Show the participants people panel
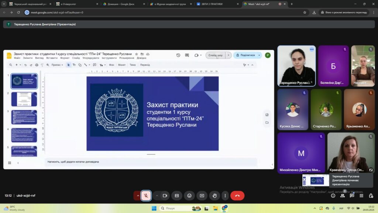The width and height of the screenshot is (378, 213). [343, 196]
